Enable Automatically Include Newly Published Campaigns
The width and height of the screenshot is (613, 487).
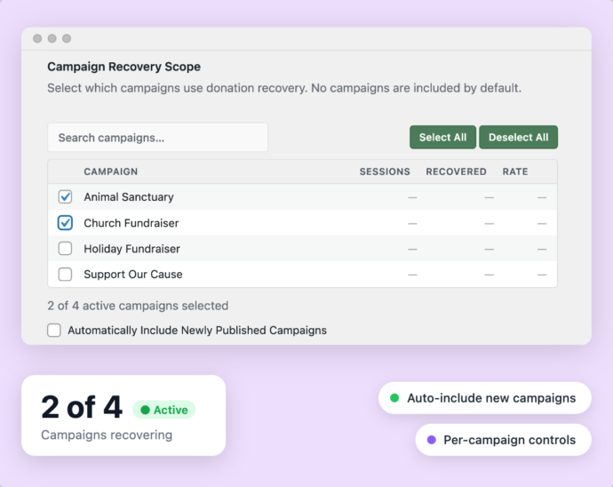pos(54,330)
